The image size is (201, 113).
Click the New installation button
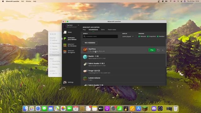pyautogui.click(x=90, y=43)
